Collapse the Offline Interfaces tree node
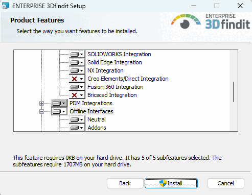This screenshot has height=195, width=252. coord(41,111)
